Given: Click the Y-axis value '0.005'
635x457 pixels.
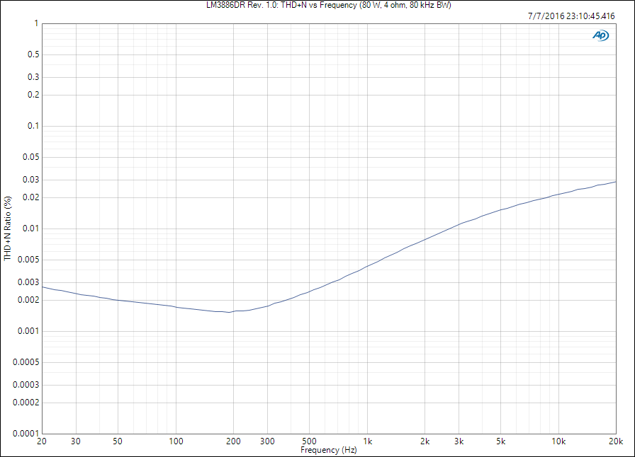Looking at the screenshot, I should pos(29,260).
